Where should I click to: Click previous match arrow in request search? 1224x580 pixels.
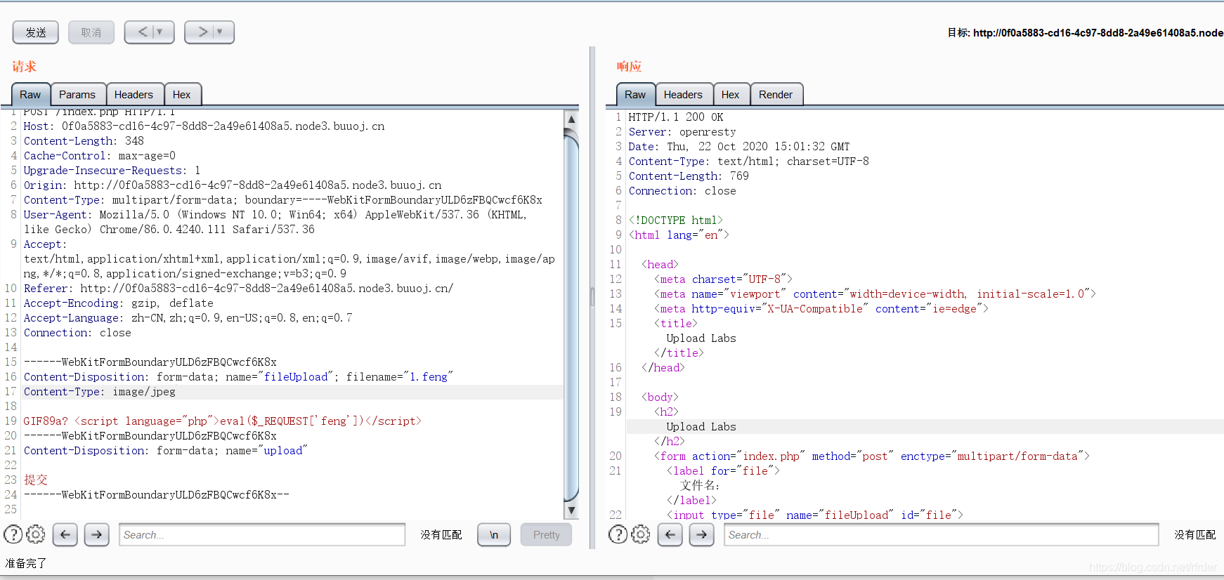point(65,535)
